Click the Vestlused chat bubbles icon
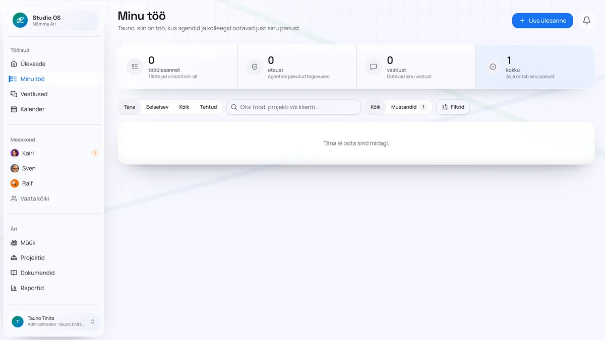The height and width of the screenshot is (340, 605). (x=14, y=94)
